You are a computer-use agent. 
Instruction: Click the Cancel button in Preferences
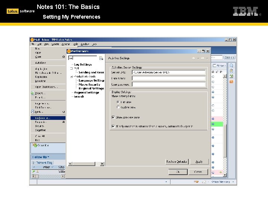[x=198, y=172]
